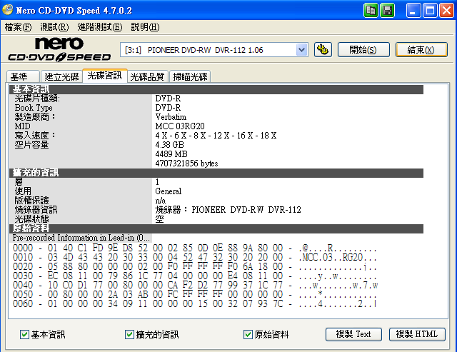
Task: Click the hex row starting 0040
Action: (195, 286)
